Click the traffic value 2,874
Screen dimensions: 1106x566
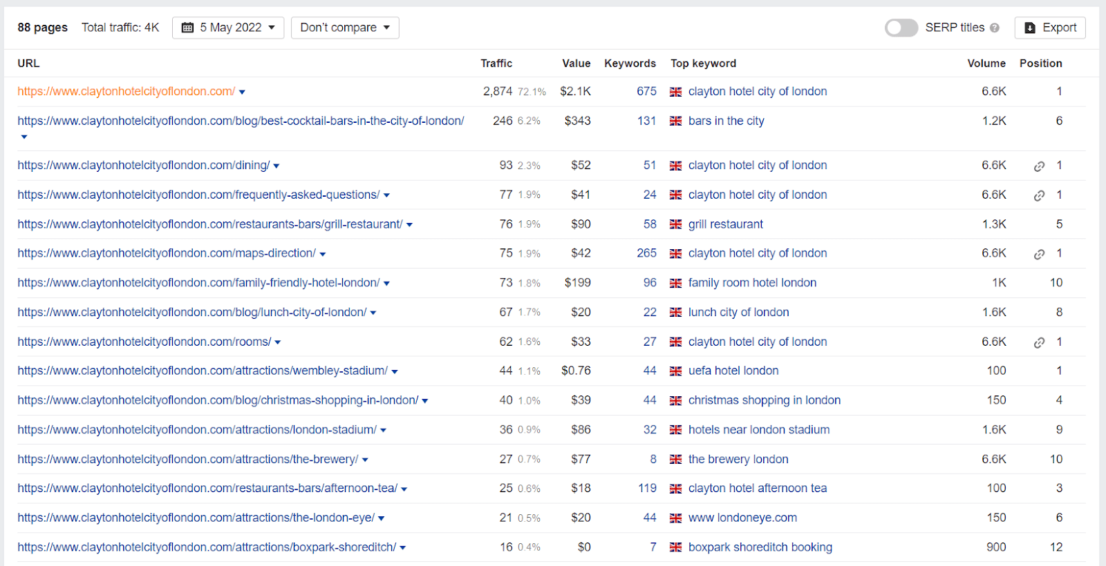click(498, 91)
